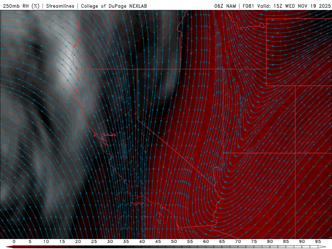Click the 'F081' forecast hour text
The image size is (332, 249).
coord(249,6)
